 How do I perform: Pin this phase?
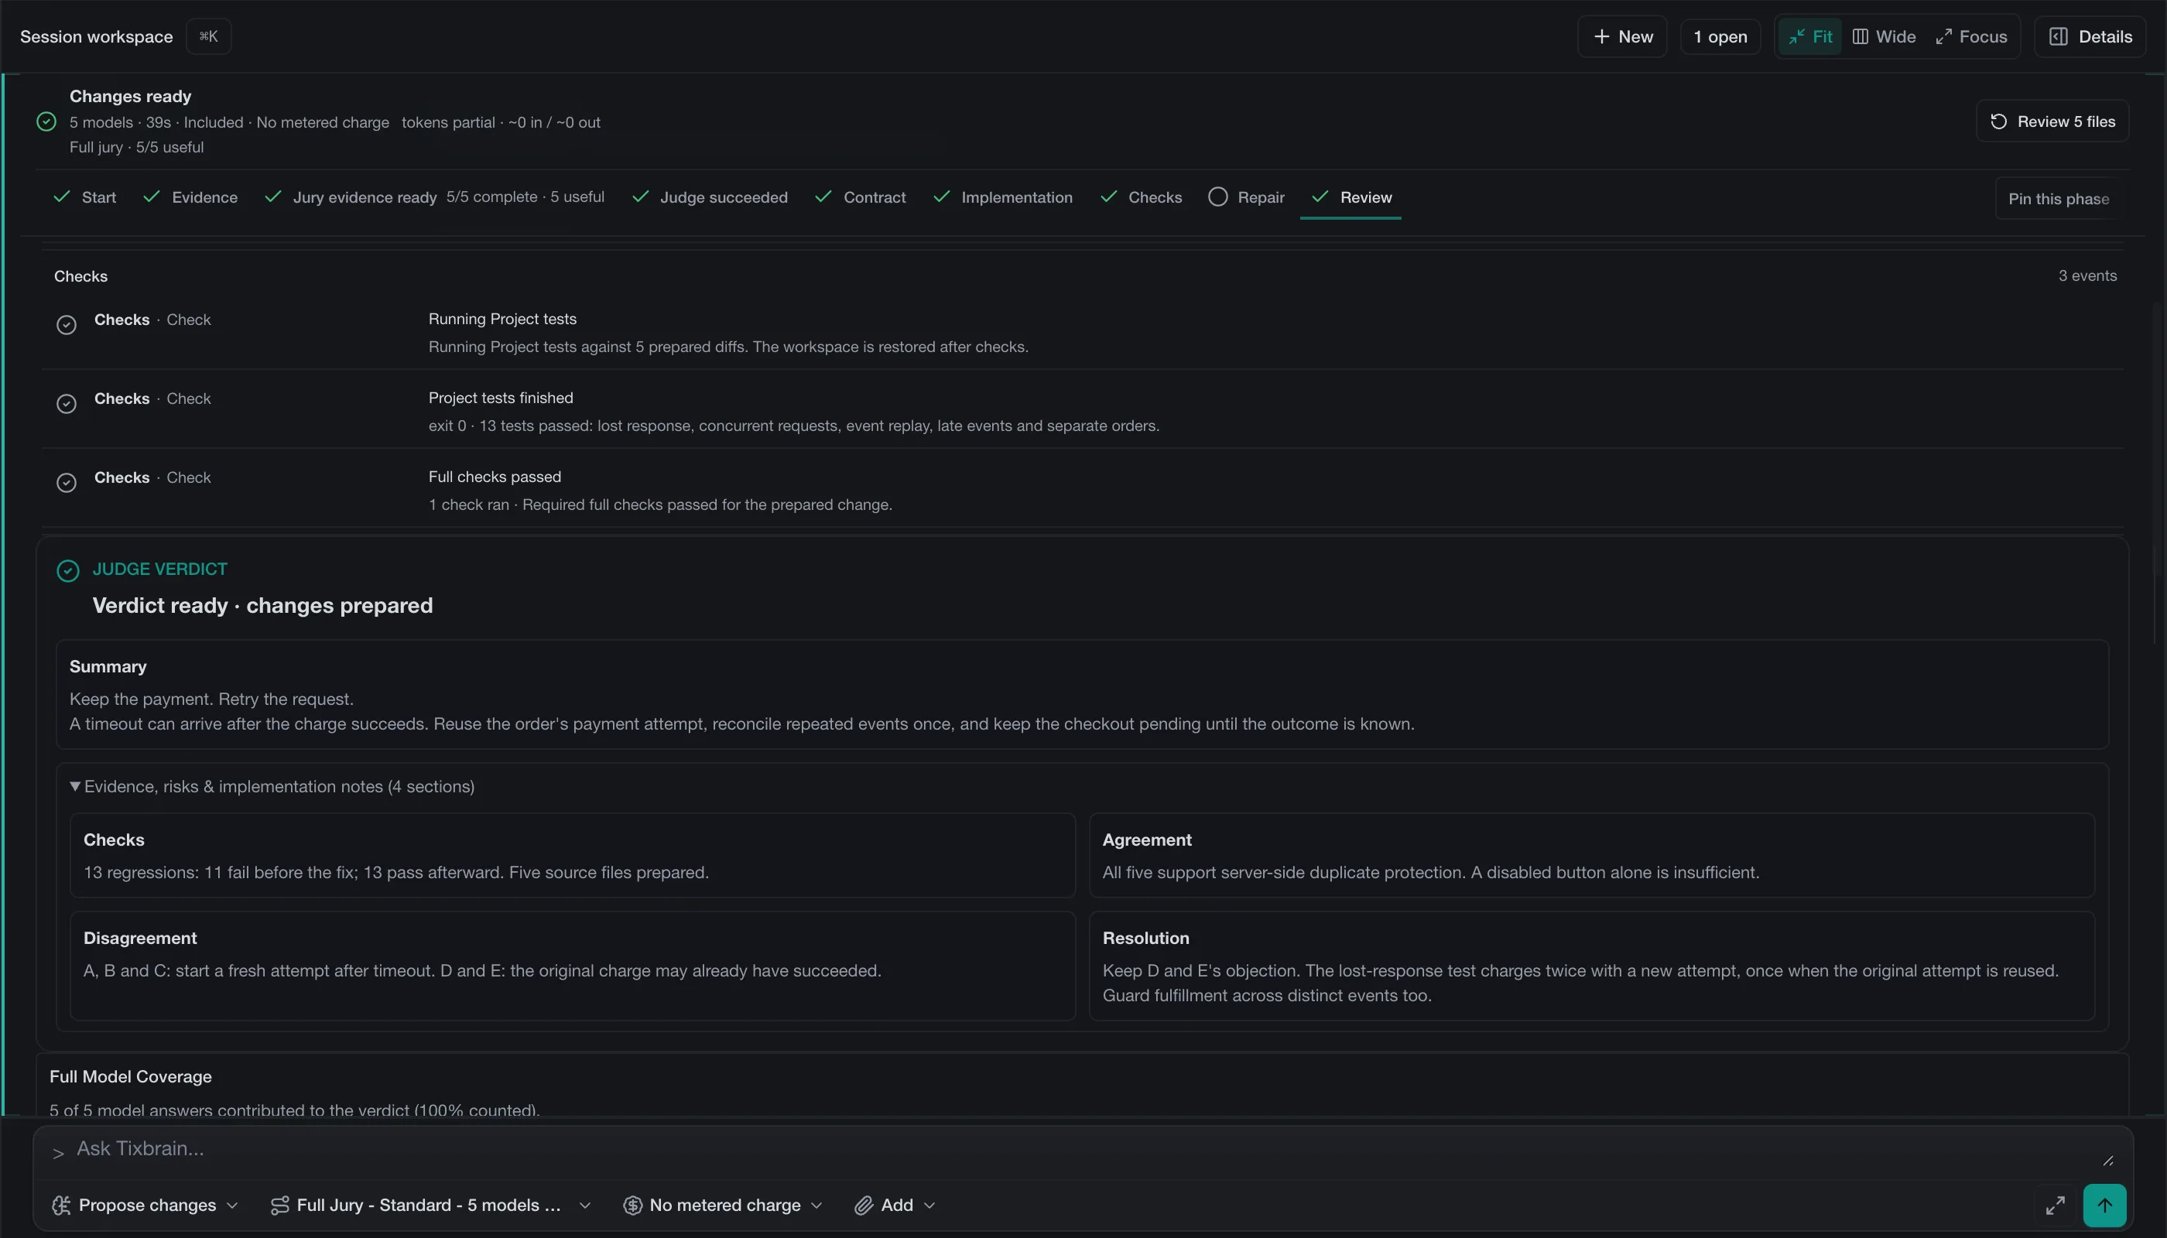2058,199
